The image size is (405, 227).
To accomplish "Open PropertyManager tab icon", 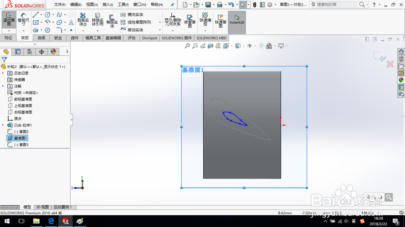I will click(x=18, y=52).
